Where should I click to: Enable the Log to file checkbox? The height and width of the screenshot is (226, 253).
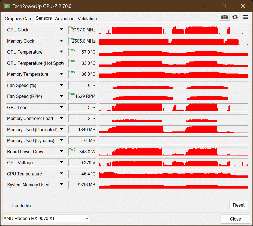point(8,206)
